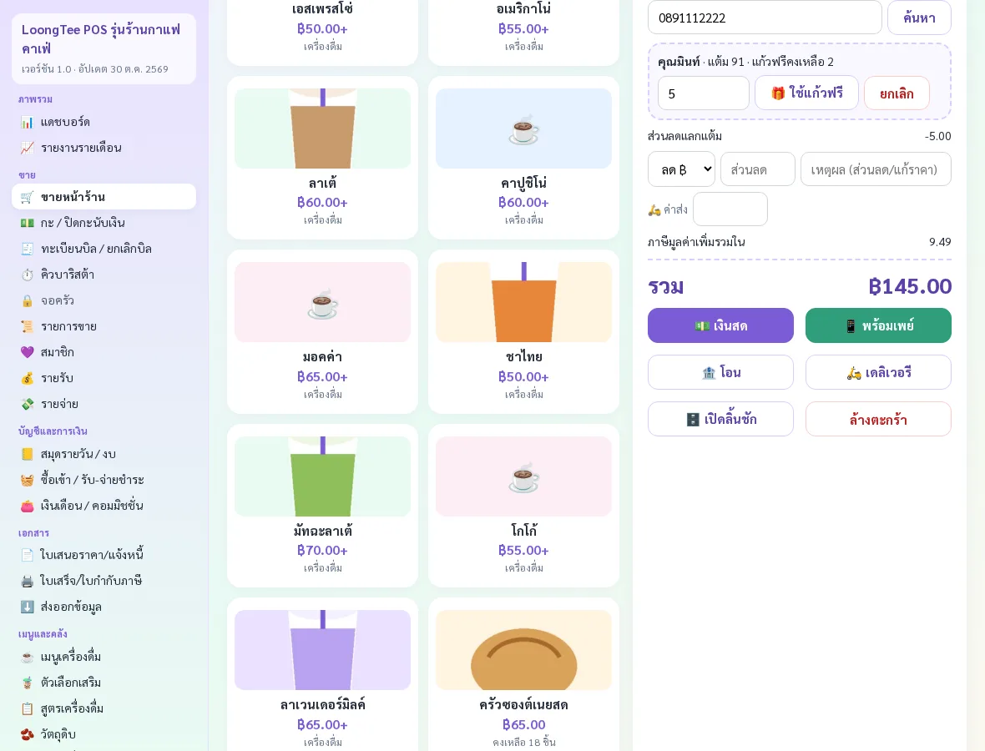Open the coffee beans วัตถุดิบ icon
This screenshot has width=985, height=751.
coord(27,734)
